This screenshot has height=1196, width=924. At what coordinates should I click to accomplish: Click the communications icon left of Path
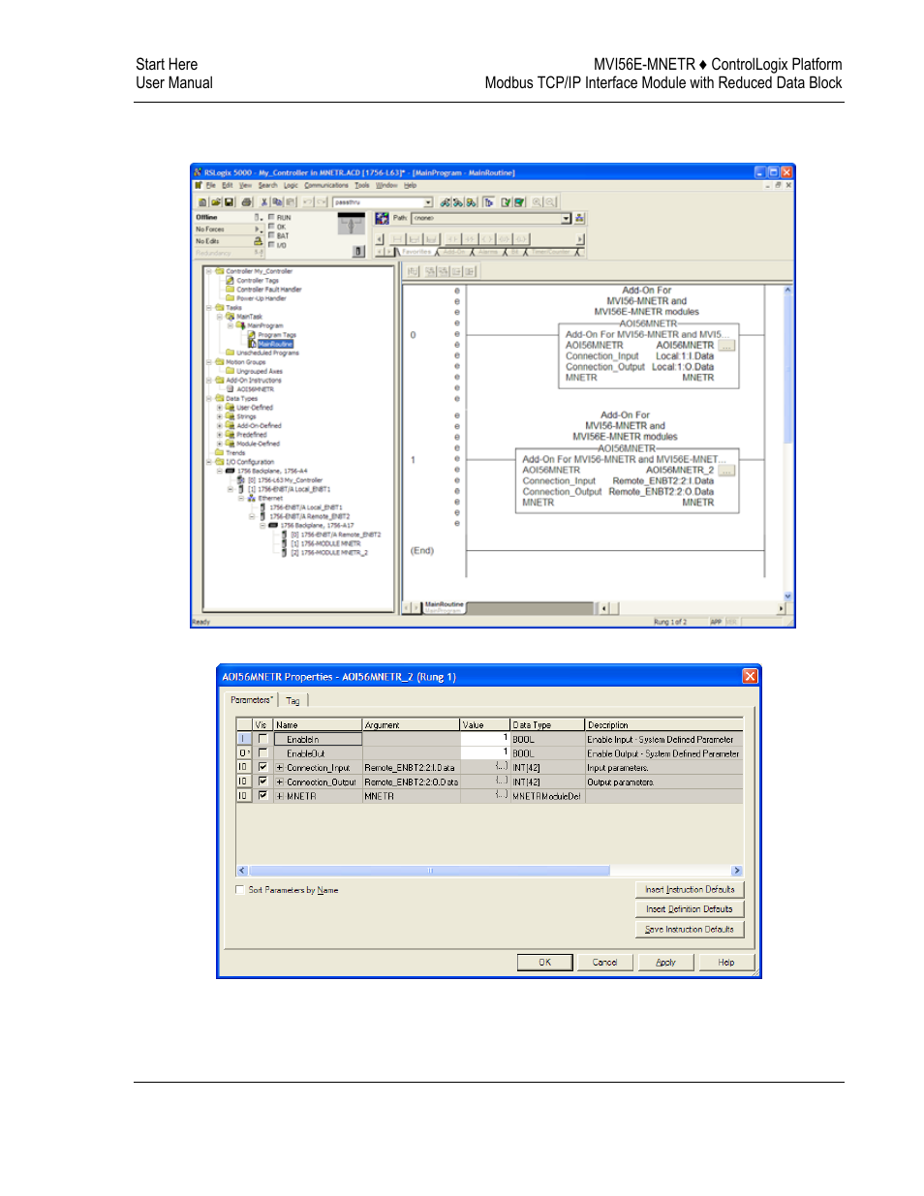coord(382,218)
